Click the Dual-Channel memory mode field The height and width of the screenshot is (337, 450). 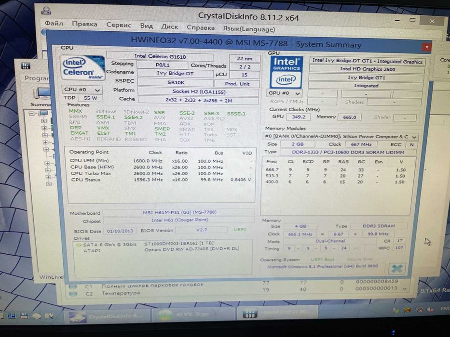click(x=330, y=241)
